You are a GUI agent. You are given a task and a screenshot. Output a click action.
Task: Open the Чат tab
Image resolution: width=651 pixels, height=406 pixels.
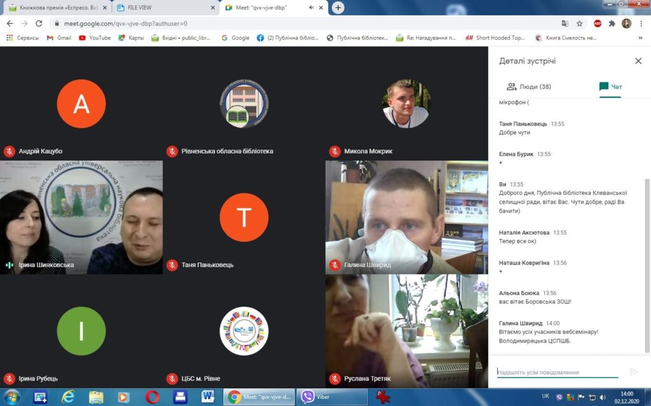click(x=611, y=86)
